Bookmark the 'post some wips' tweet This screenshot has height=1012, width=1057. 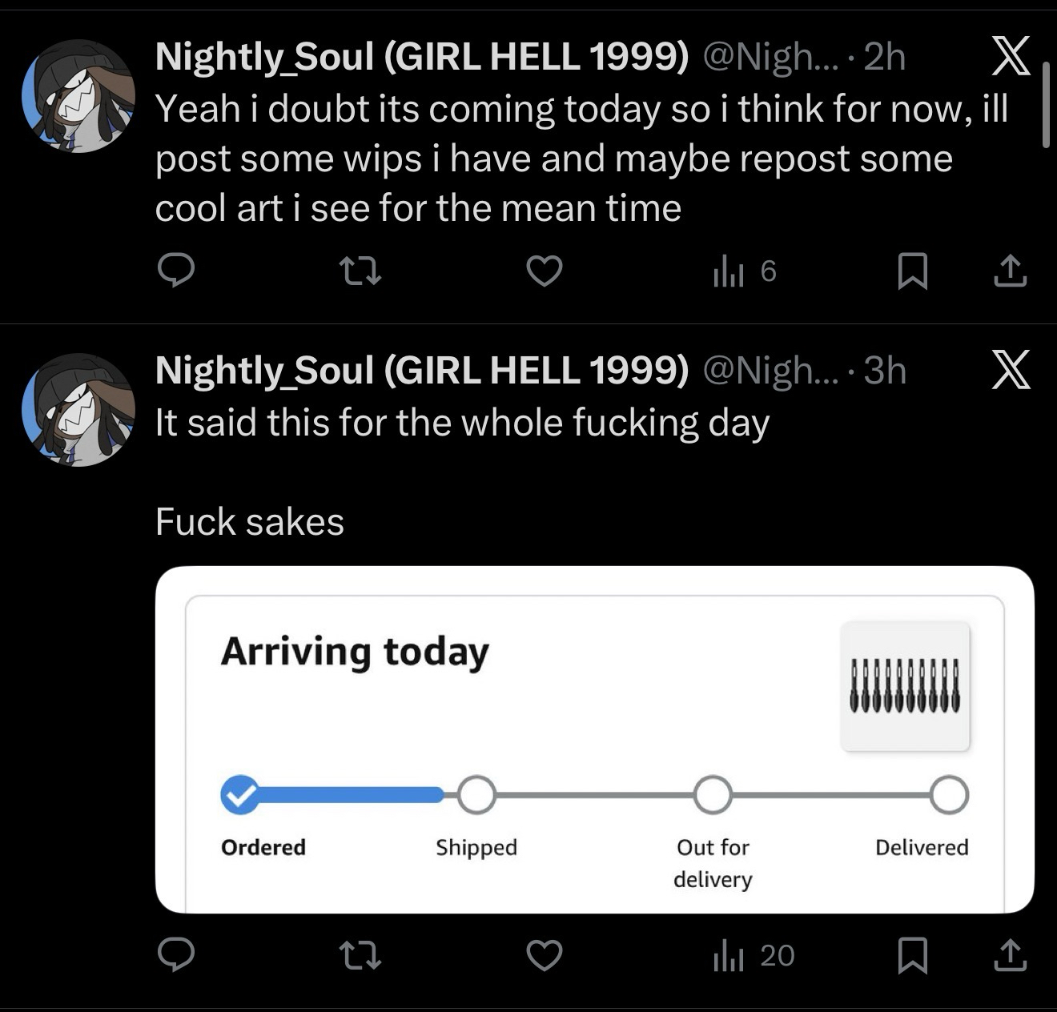point(912,271)
